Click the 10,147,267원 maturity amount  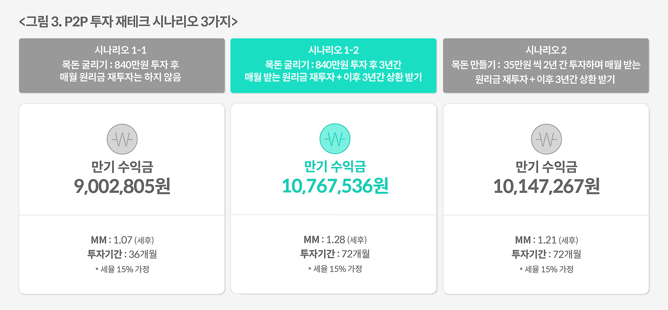click(546, 187)
